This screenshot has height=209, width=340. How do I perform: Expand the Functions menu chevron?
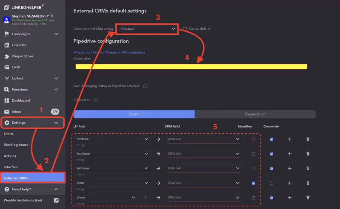(56, 89)
